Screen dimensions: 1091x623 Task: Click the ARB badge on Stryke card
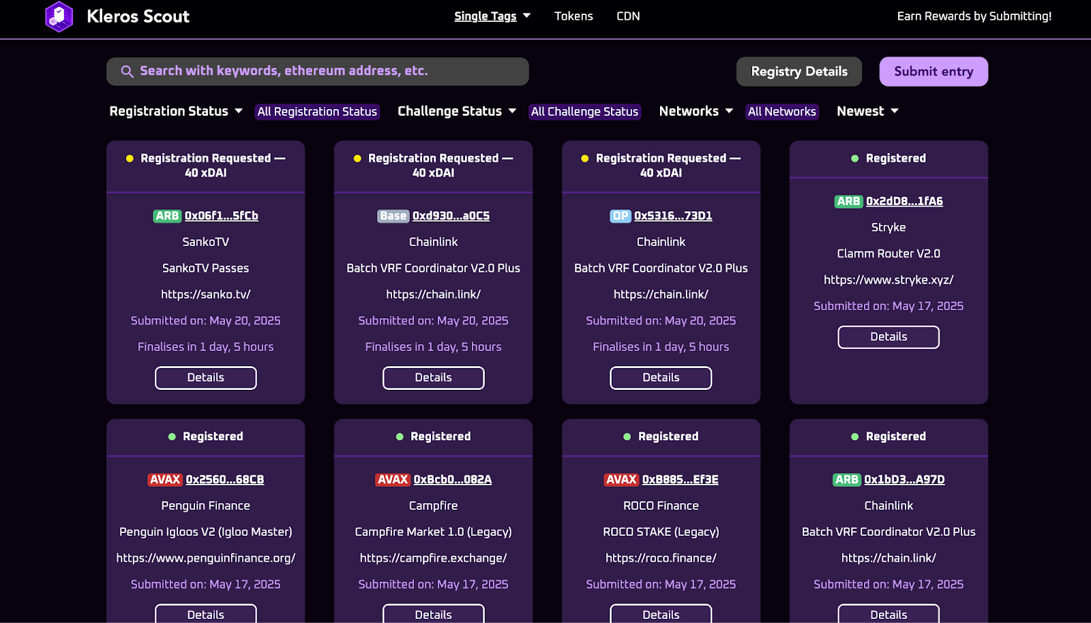point(848,202)
